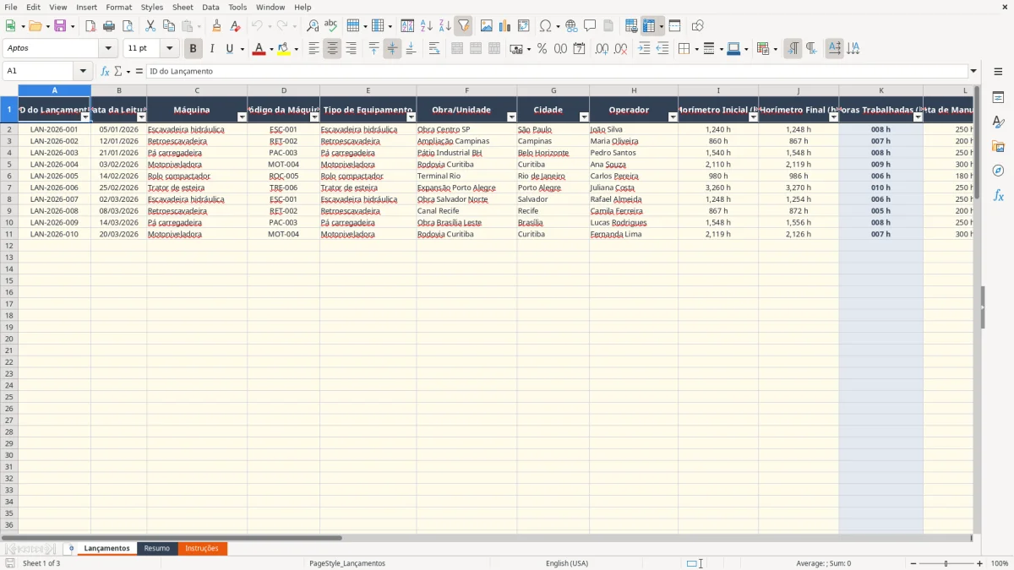Insert a comment
This screenshot has height=570, width=1014.
590,26
